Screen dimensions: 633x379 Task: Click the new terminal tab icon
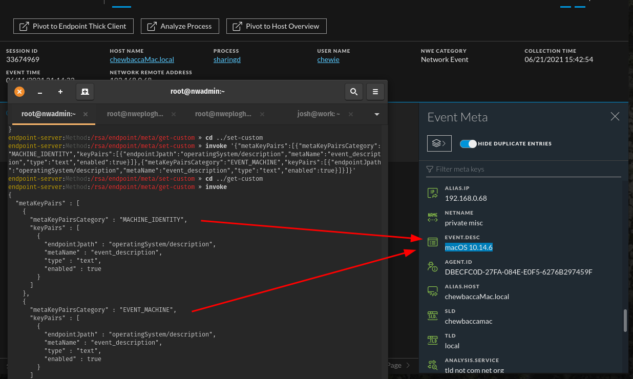(x=85, y=92)
